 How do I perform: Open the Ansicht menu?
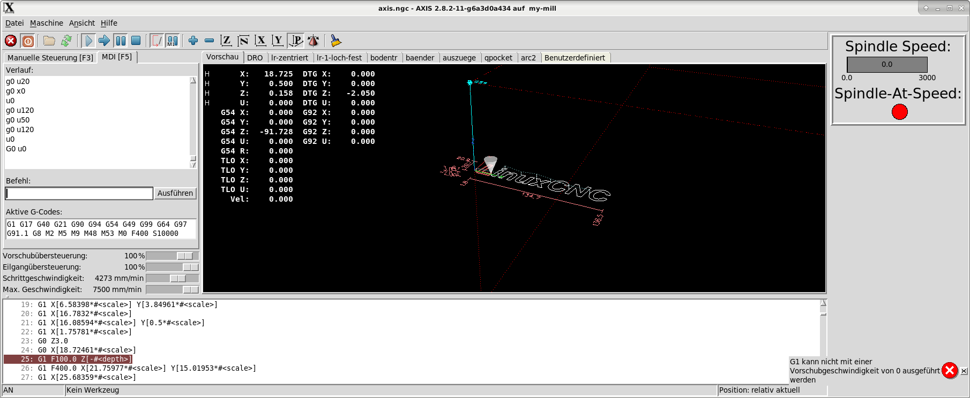pyautogui.click(x=82, y=23)
